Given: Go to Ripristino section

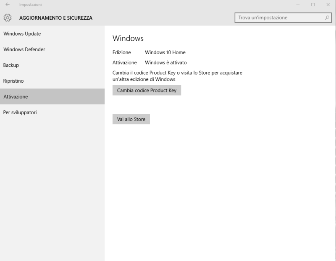Looking at the screenshot, I should coord(52,81).
